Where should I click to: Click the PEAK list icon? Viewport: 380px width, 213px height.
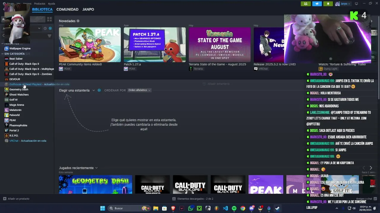7,120
